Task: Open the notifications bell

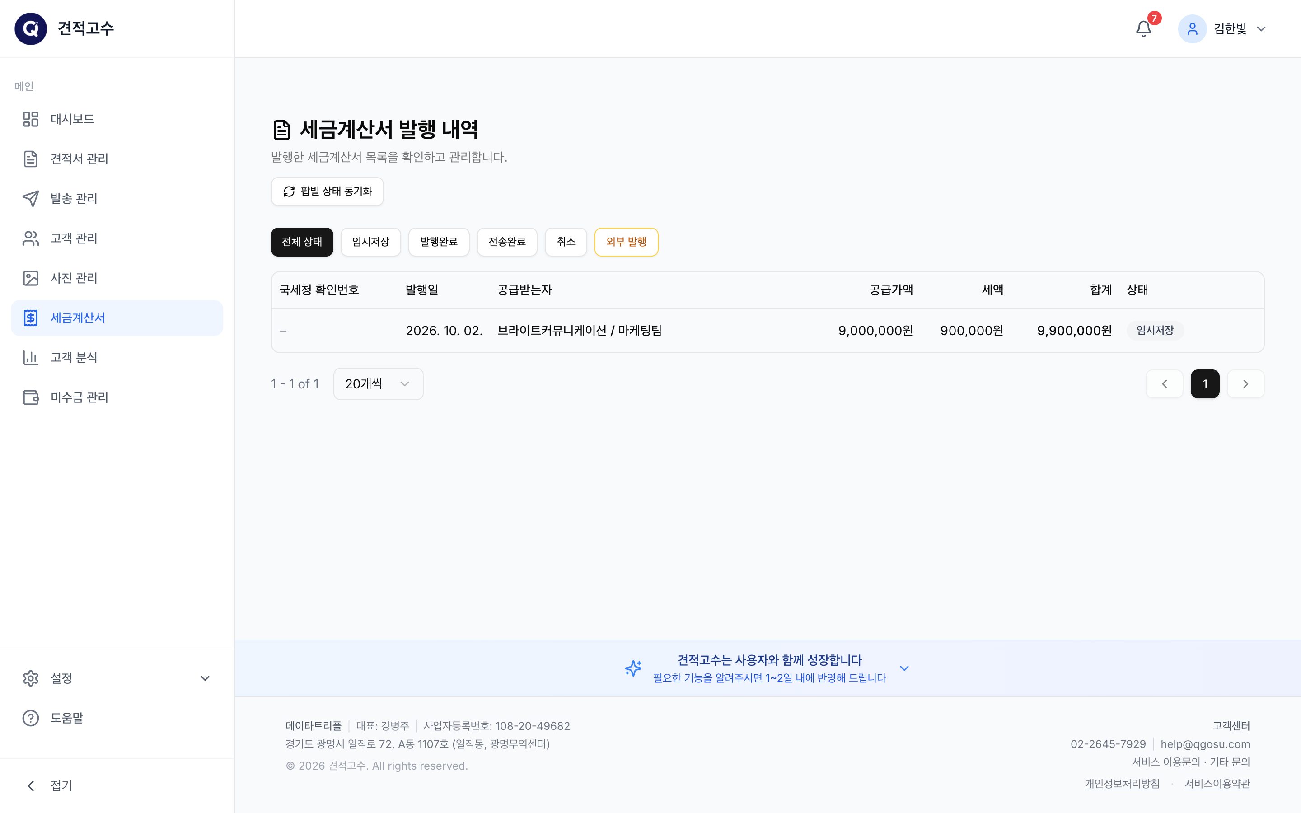Action: coord(1143,28)
